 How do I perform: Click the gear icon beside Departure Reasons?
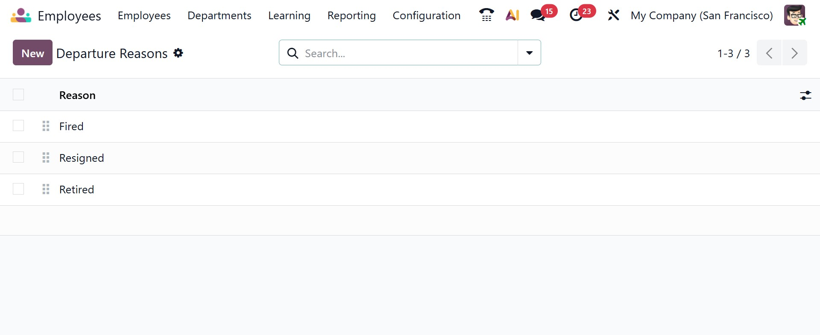pyautogui.click(x=178, y=53)
